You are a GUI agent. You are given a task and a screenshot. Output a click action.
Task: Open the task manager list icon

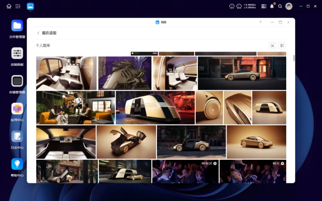(x=264, y=6)
